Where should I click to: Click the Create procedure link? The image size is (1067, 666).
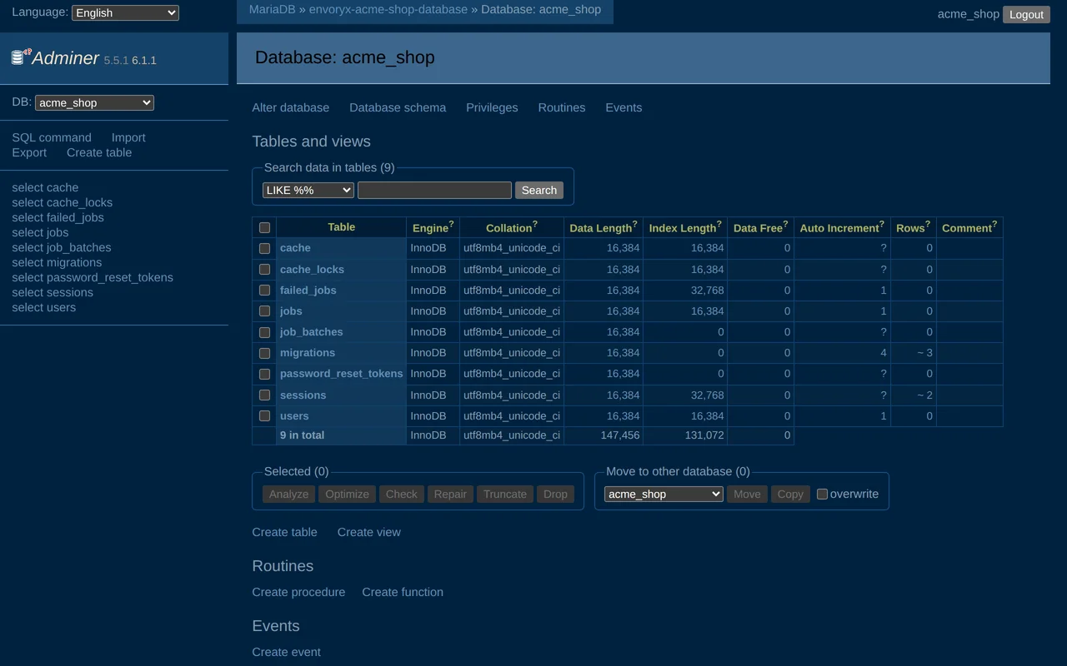[298, 592]
